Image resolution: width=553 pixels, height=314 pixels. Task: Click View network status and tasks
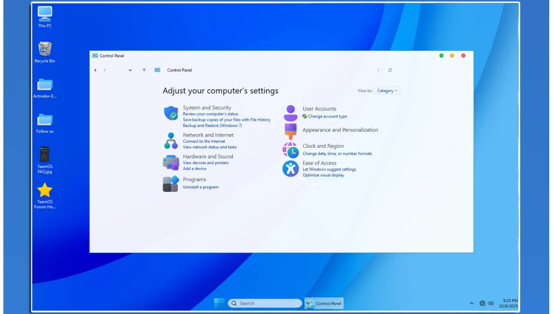coord(210,147)
